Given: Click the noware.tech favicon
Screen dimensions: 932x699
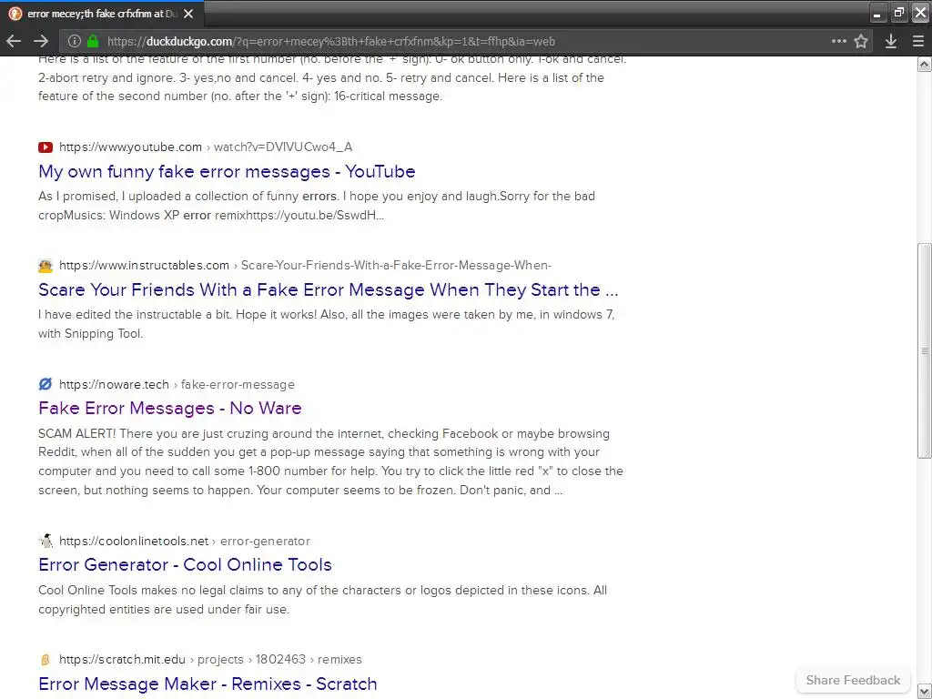Looking at the screenshot, I should 46,384.
